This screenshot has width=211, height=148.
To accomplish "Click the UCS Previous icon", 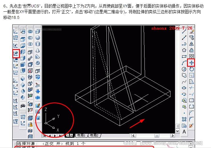I will (x=15, y=46).
